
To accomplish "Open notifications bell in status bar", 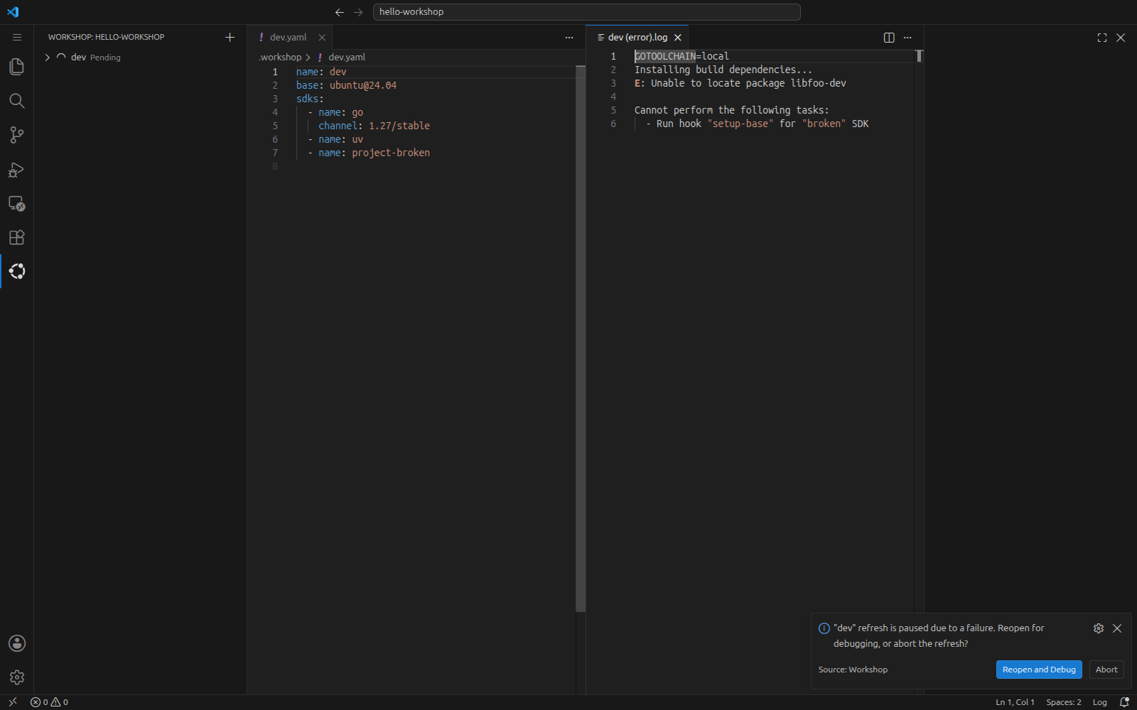I will tap(1124, 702).
